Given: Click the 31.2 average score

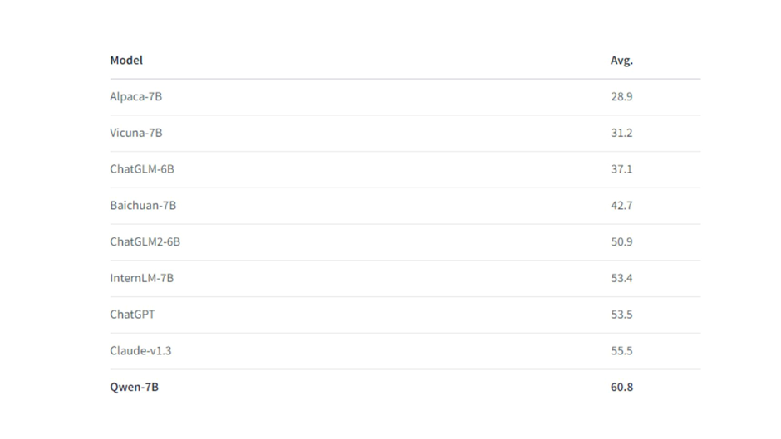Looking at the screenshot, I should pyautogui.click(x=621, y=133).
